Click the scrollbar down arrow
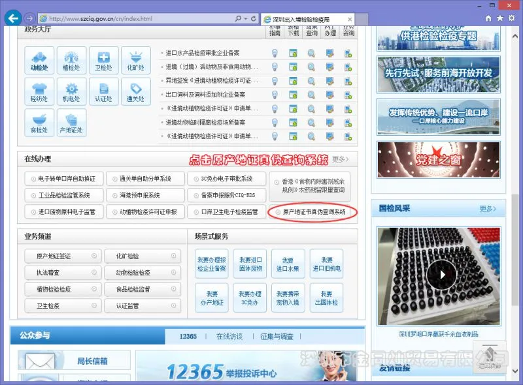This screenshot has width=523, height=385. (515, 371)
